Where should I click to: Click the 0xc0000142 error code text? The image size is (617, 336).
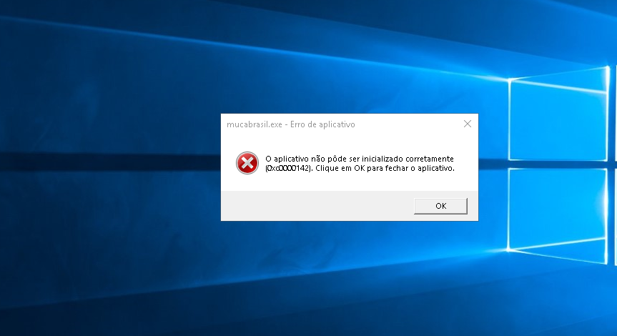(288, 169)
